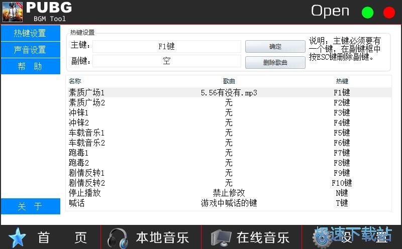Click the 热键 column header
Viewport: 402px width, 249px height.
click(x=342, y=81)
